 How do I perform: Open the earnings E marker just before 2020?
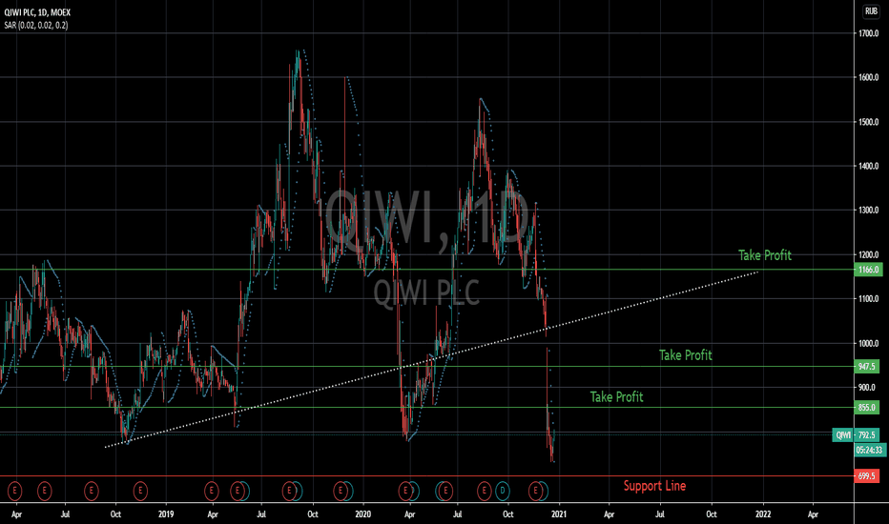(341, 491)
